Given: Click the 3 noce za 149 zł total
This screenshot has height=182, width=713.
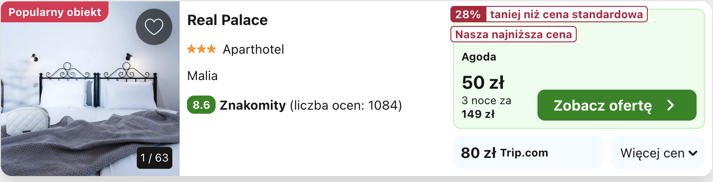Looking at the screenshot, I should pos(486,107).
